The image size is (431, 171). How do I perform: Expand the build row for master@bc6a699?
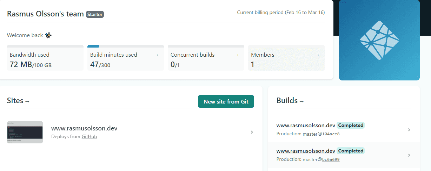pos(409,155)
